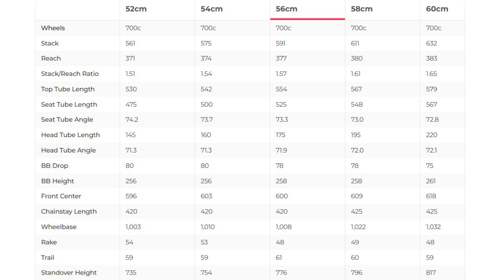
Task: Click the 591 Stack value for 56cm
Action: 281,43
